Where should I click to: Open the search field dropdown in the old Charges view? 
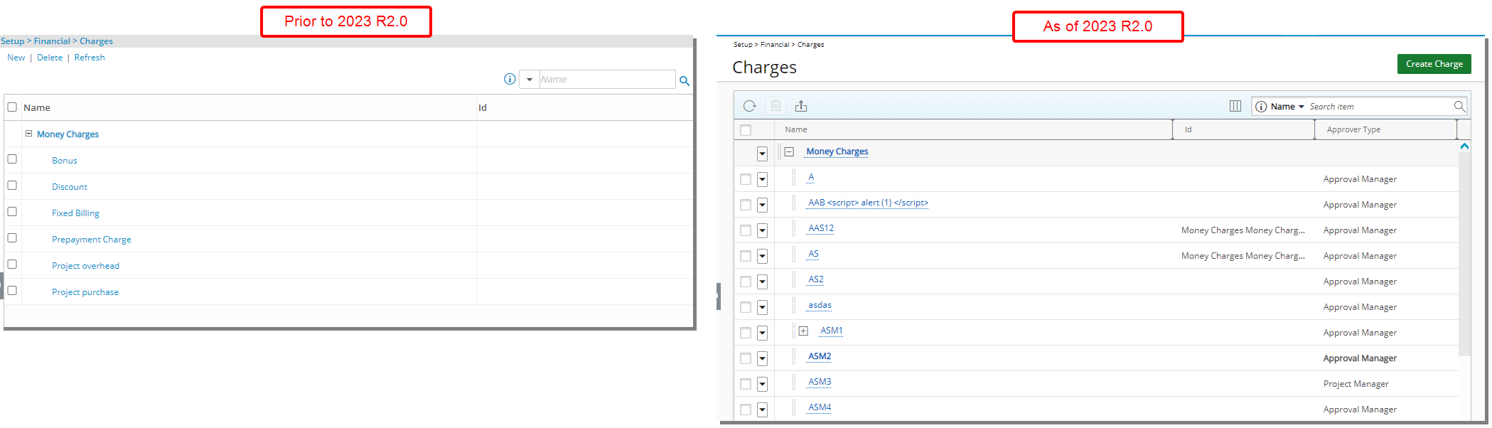coord(530,80)
